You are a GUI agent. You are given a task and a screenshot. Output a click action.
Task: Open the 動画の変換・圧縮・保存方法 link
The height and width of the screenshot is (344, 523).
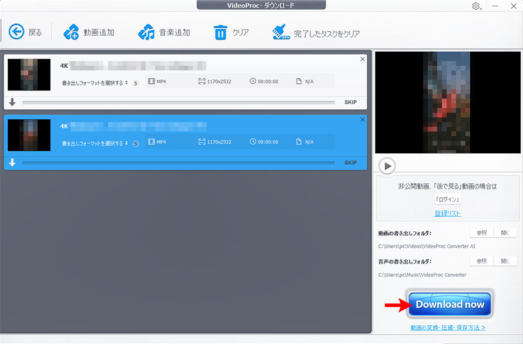[448, 328]
